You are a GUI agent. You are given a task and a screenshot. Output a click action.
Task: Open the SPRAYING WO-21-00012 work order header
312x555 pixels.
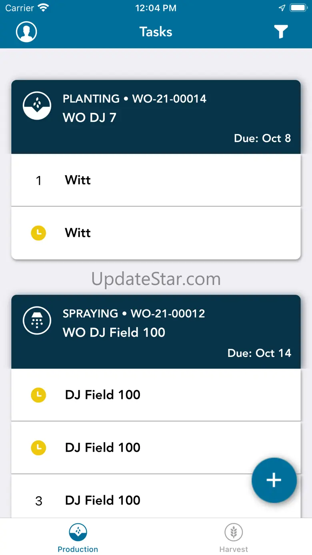point(134,313)
